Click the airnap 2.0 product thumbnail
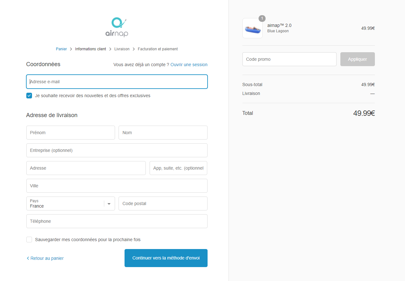 coord(253,28)
